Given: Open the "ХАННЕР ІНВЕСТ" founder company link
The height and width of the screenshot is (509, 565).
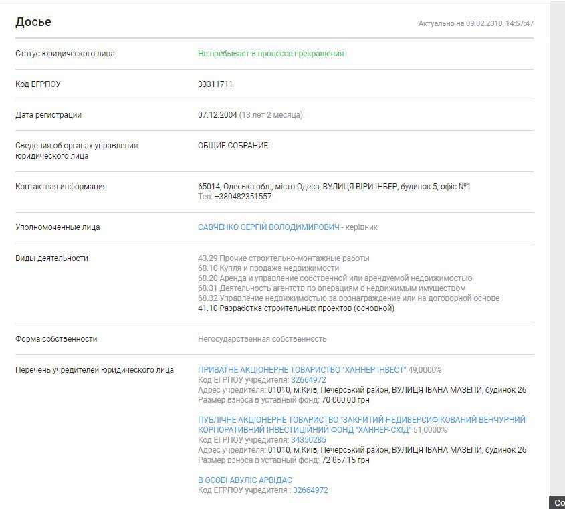Looking at the screenshot, I should (x=302, y=370).
